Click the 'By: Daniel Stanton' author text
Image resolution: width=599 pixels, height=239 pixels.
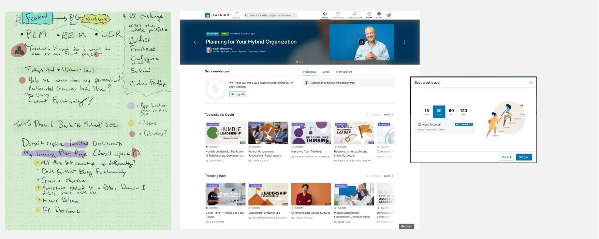258,160
